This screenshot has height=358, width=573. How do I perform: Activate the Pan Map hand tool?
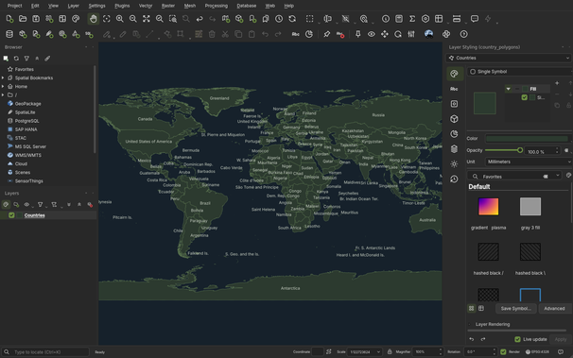coord(94,19)
